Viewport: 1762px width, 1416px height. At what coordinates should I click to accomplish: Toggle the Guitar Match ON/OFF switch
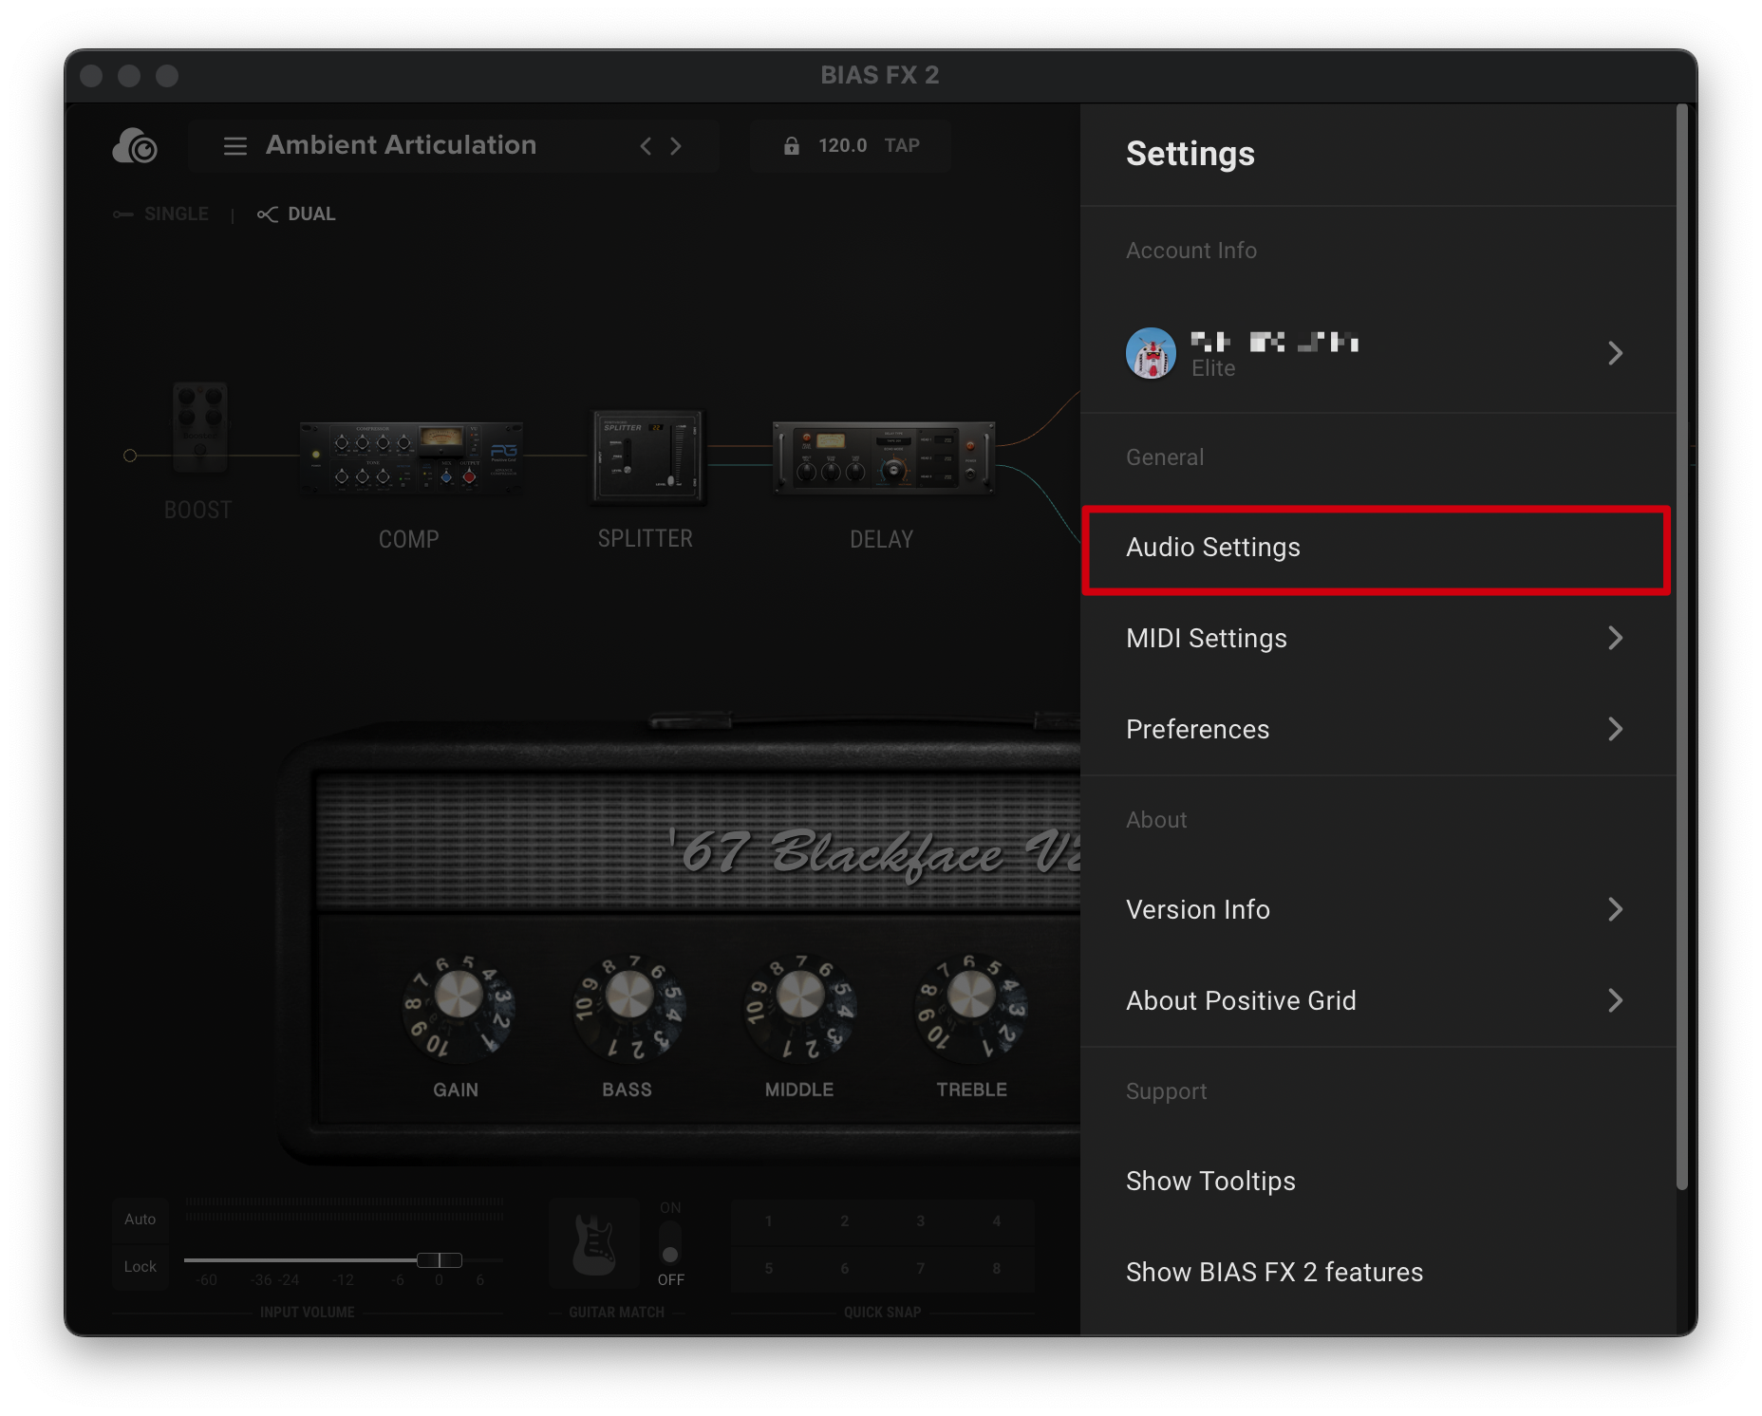(x=670, y=1243)
